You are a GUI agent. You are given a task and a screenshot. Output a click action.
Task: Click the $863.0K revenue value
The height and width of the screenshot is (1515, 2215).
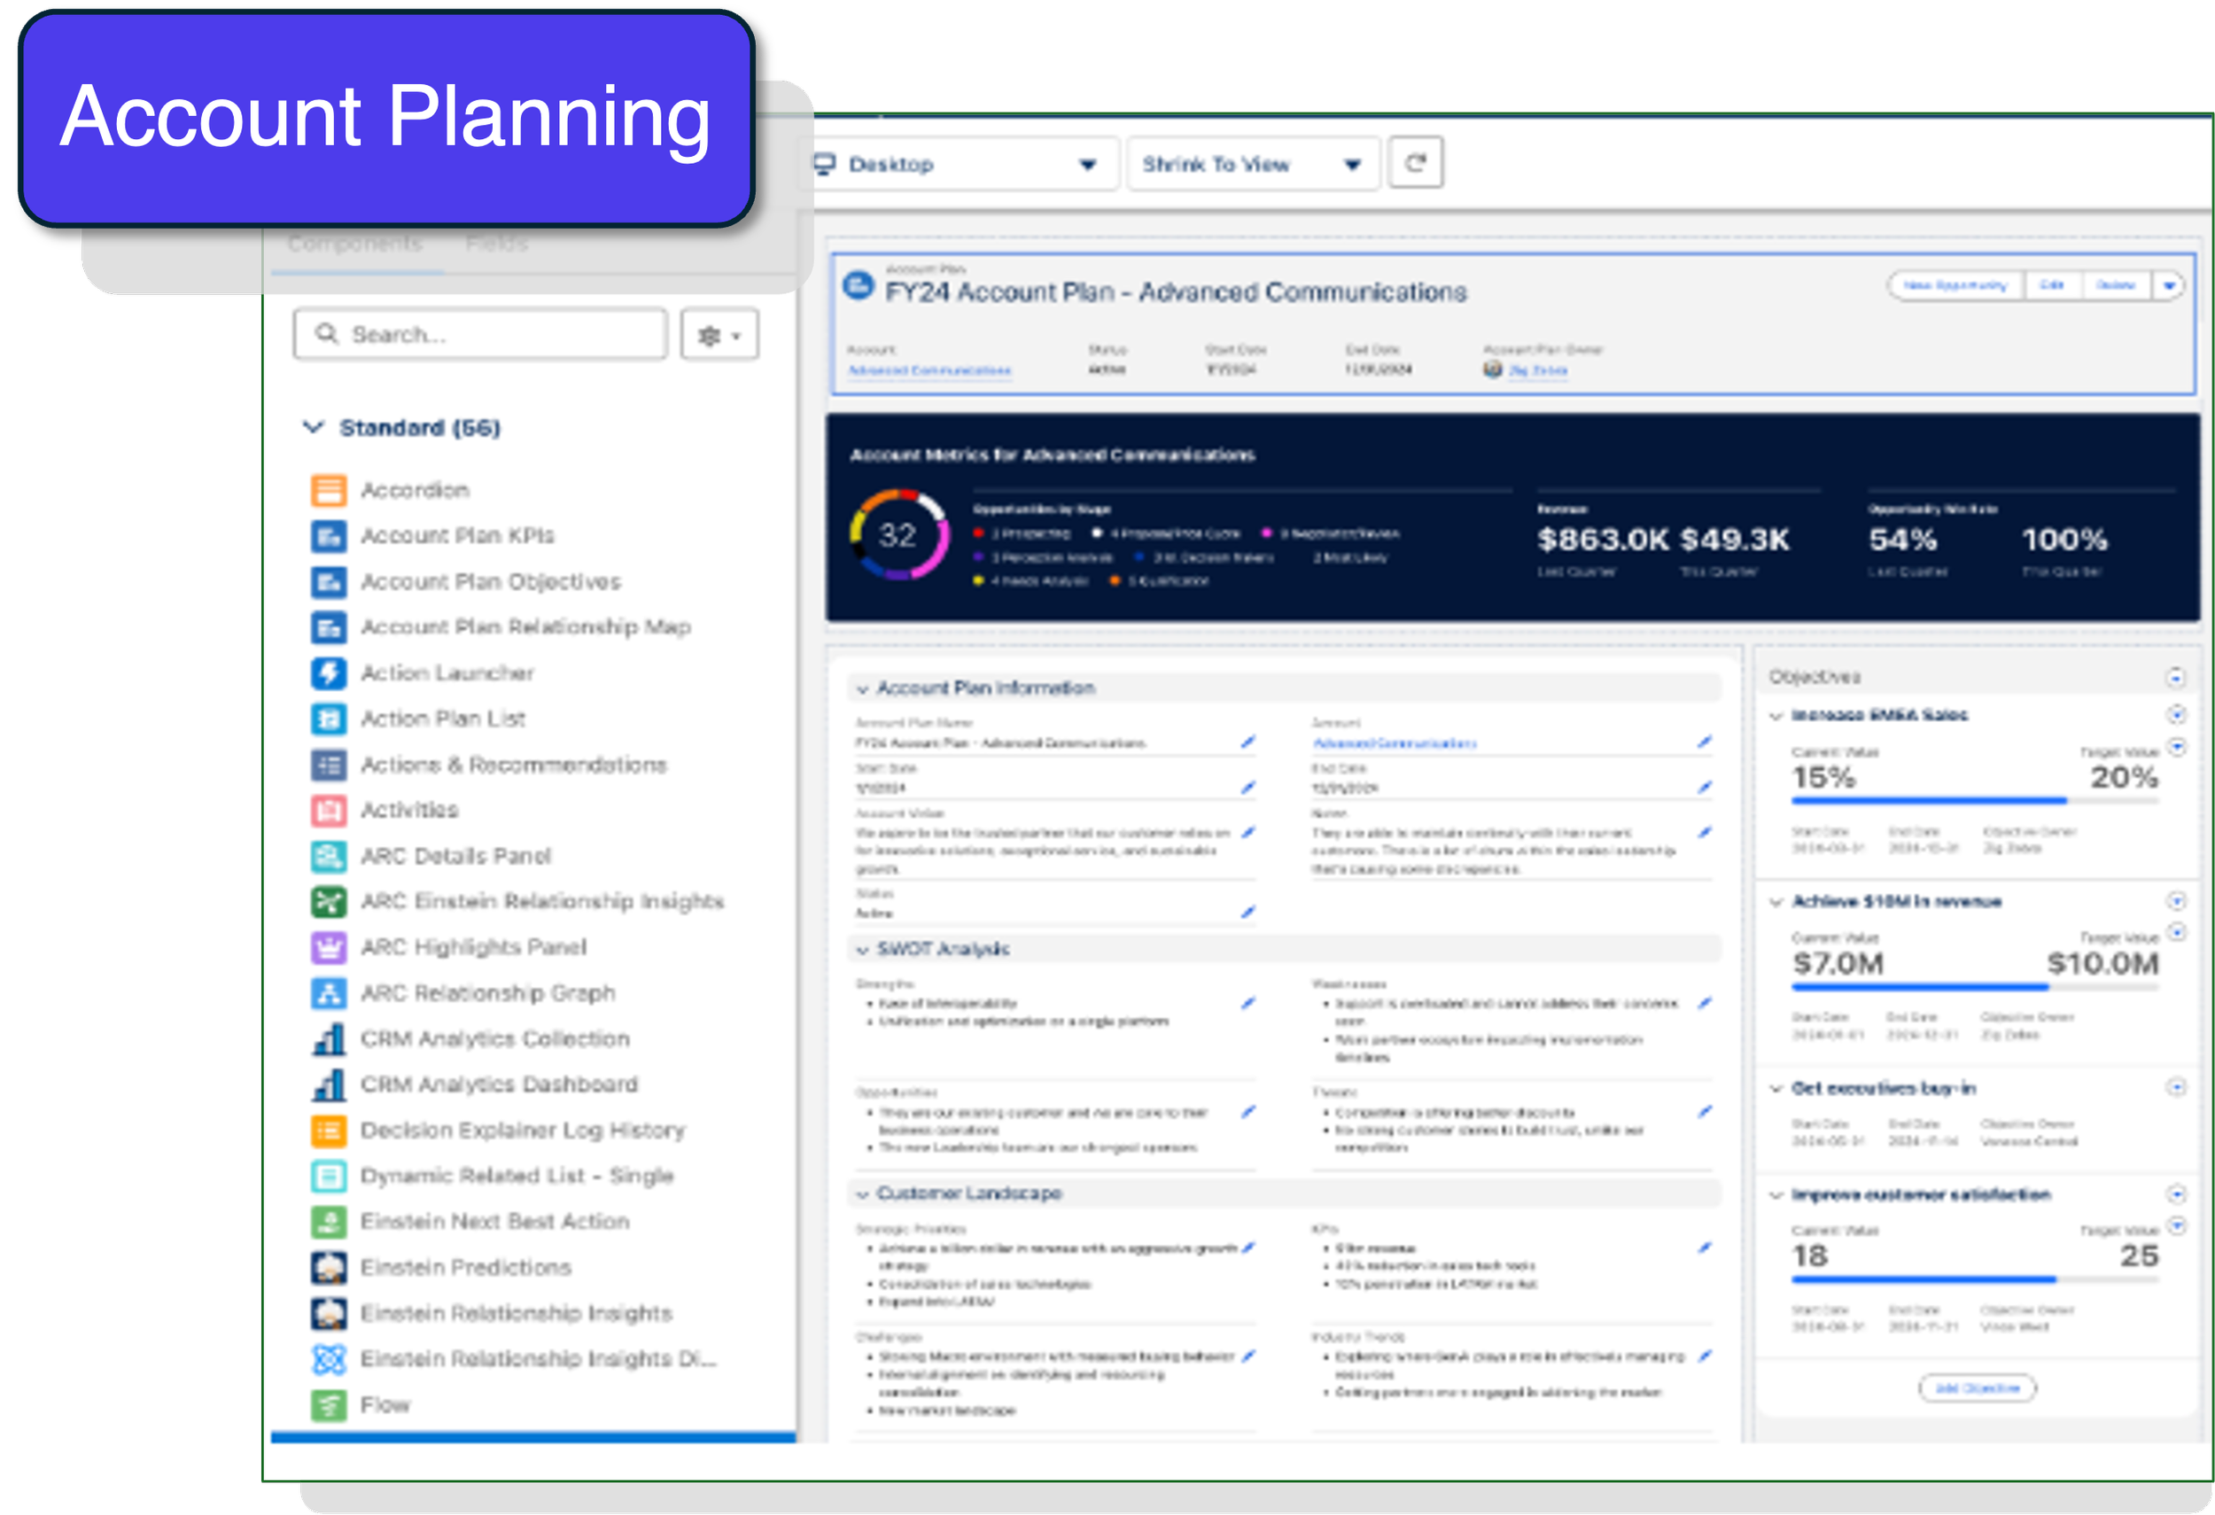pyautogui.click(x=1602, y=540)
